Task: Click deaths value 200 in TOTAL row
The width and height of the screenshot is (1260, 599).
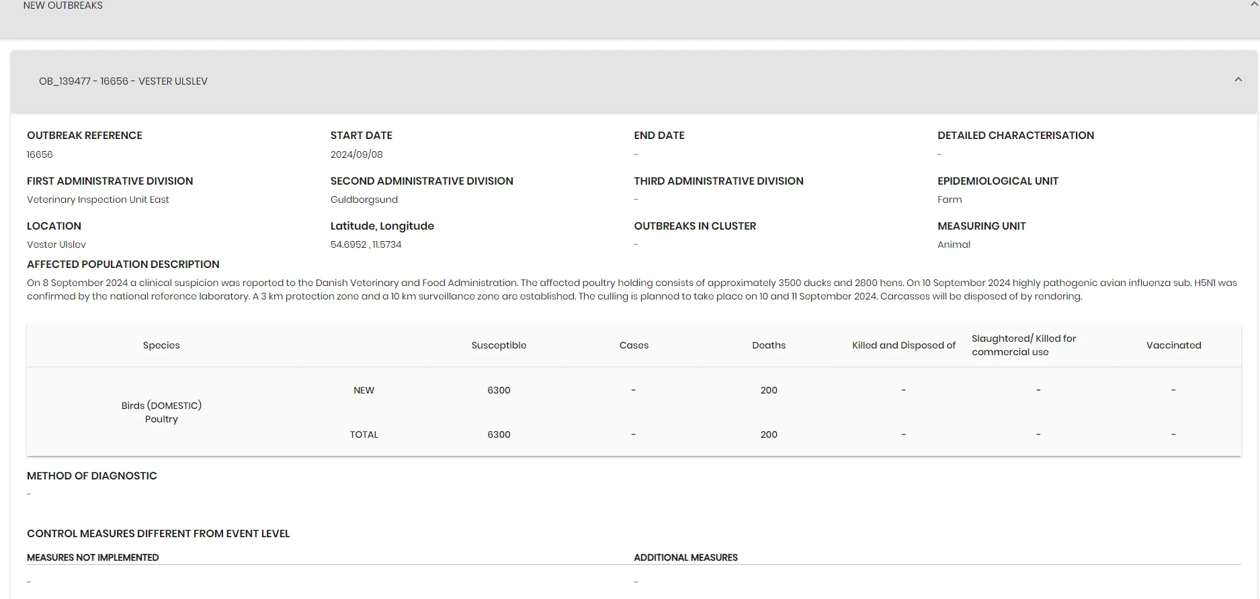Action: click(769, 434)
